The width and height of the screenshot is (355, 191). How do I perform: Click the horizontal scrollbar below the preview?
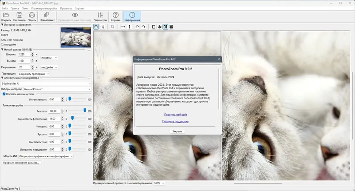coord(258,183)
